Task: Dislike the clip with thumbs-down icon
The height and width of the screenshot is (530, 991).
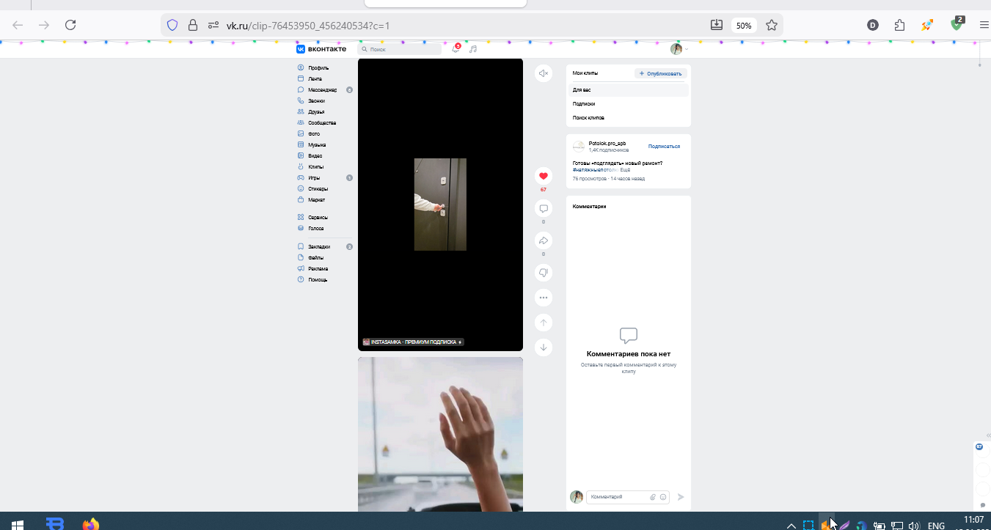Action: pyautogui.click(x=544, y=273)
